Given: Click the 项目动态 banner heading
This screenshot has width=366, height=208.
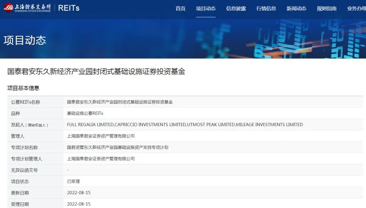Looking at the screenshot, I should pos(25,40).
